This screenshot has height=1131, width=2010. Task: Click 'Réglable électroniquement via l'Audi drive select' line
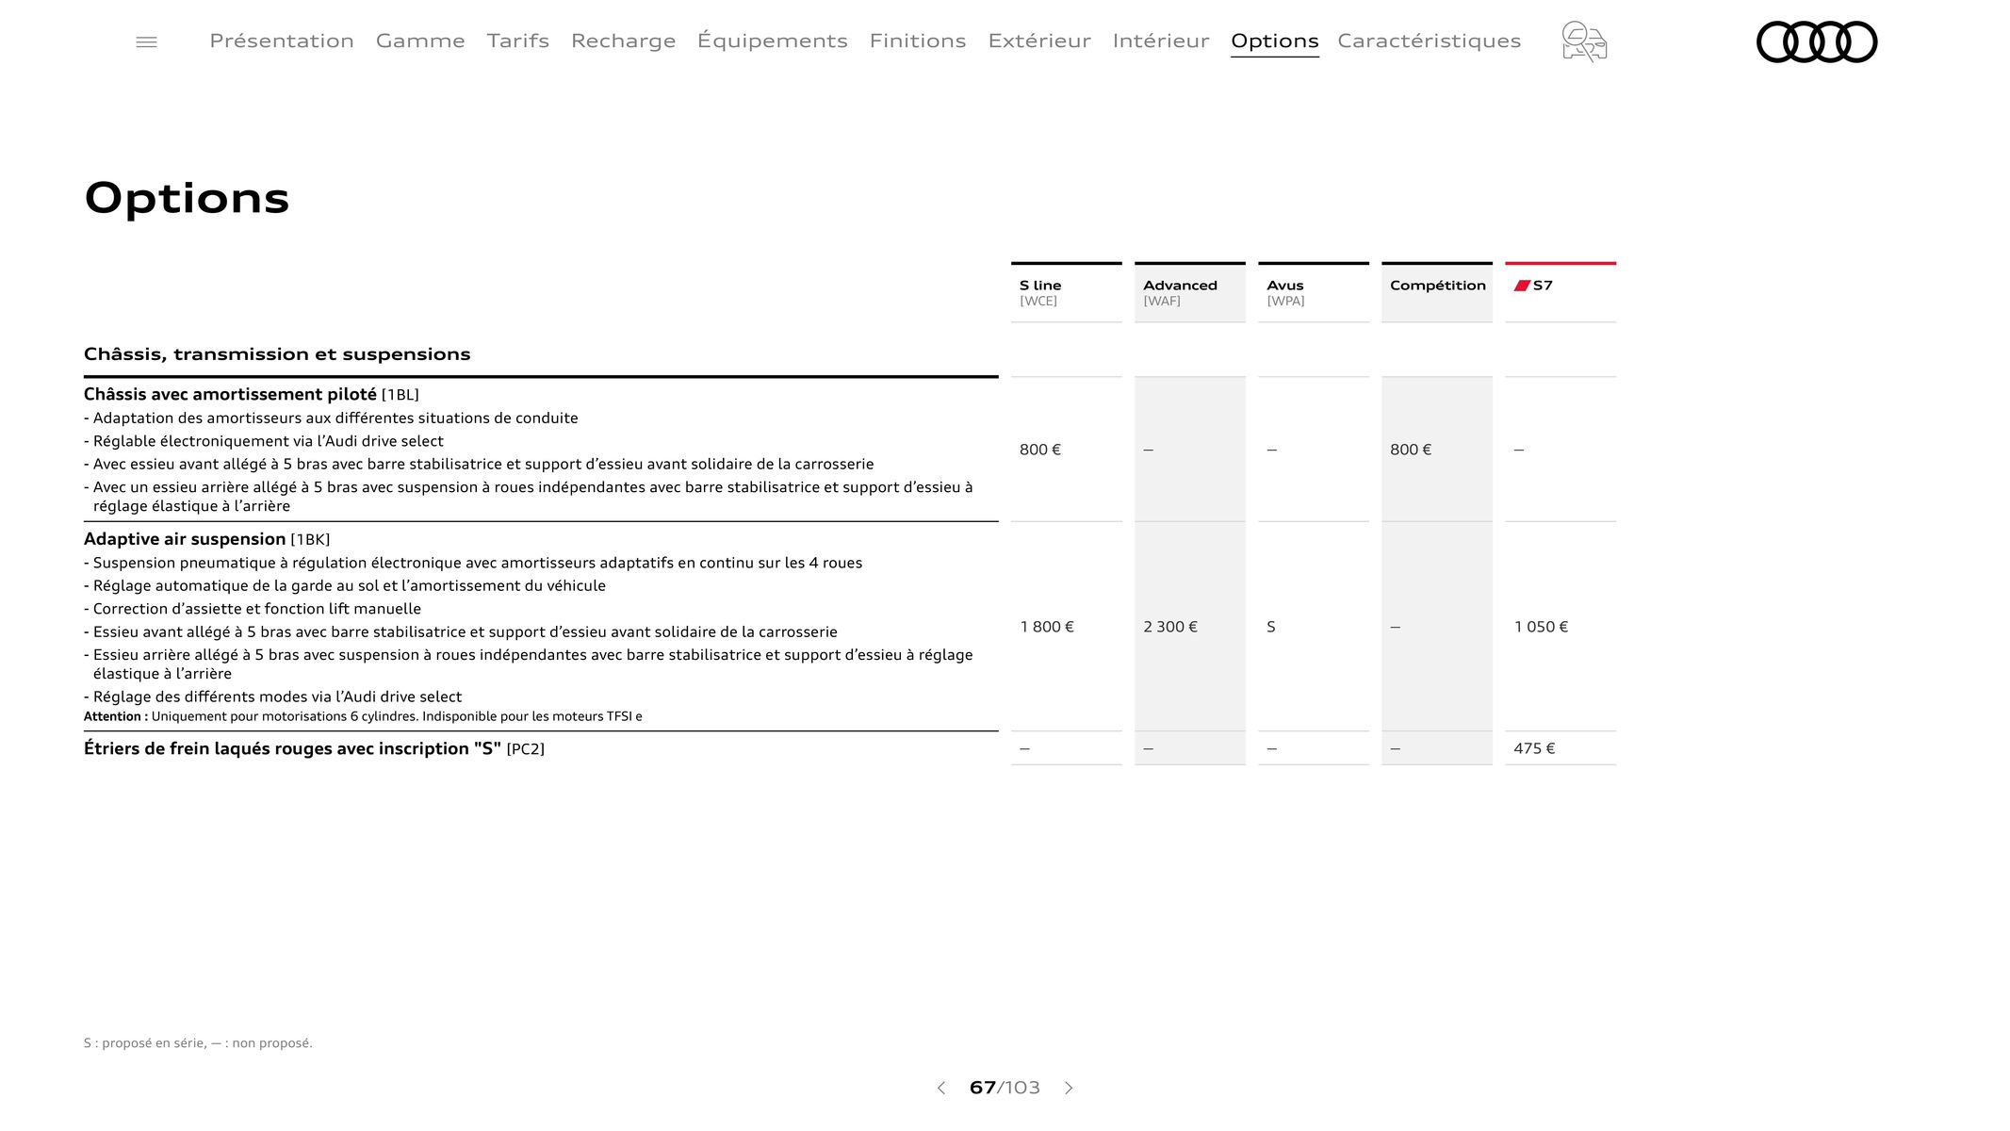264,441
